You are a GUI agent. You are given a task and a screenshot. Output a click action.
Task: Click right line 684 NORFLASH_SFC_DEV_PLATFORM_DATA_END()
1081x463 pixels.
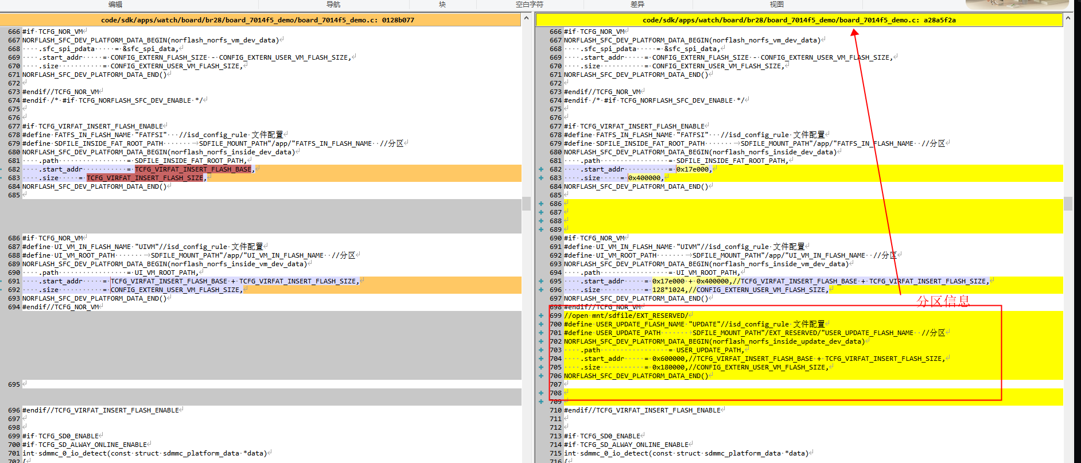click(x=636, y=186)
